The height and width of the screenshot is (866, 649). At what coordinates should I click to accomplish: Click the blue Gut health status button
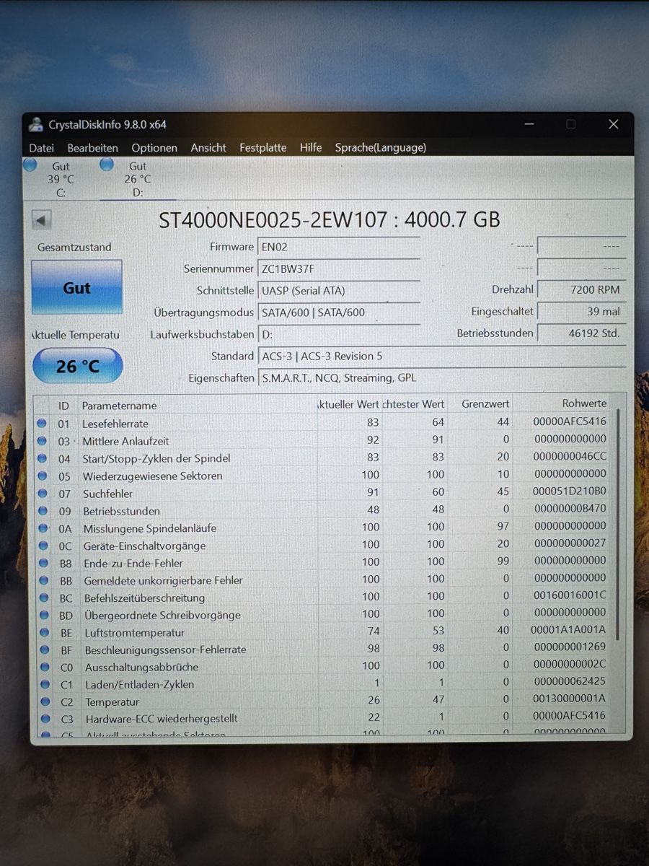[x=76, y=287]
